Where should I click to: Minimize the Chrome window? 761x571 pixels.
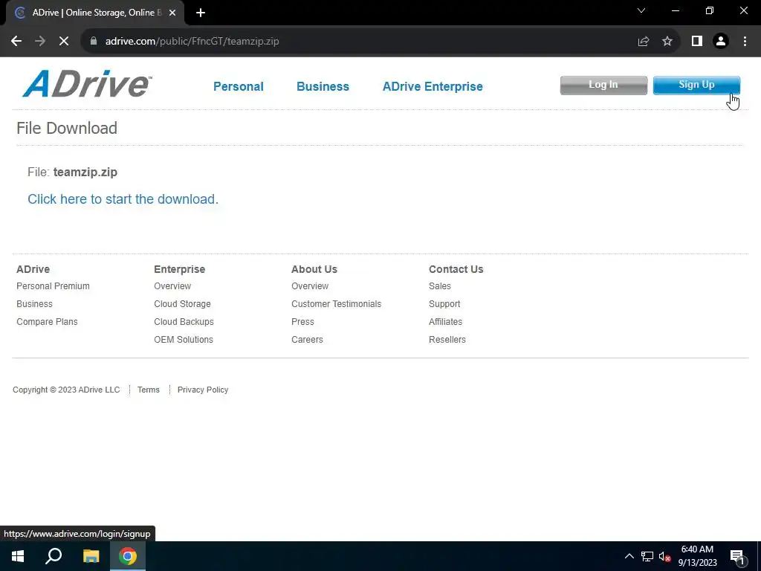click(x=675, y=10)
